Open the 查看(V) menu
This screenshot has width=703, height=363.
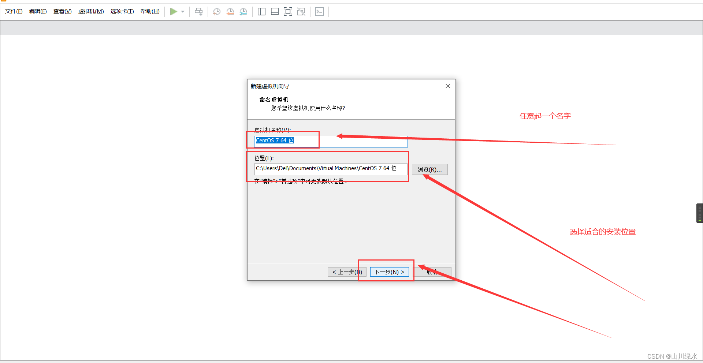tap(63, 11)
